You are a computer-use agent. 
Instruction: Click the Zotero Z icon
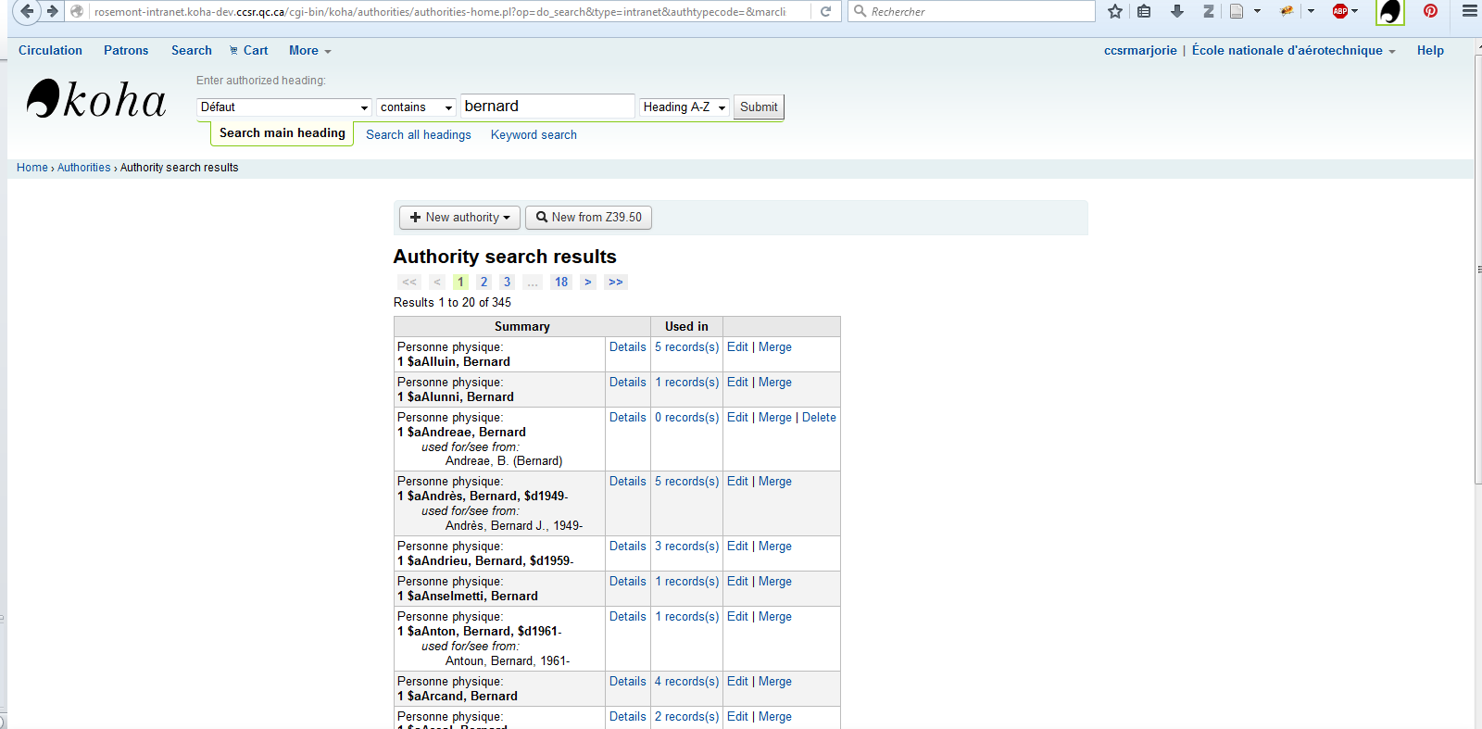(x=1208, y=11)
